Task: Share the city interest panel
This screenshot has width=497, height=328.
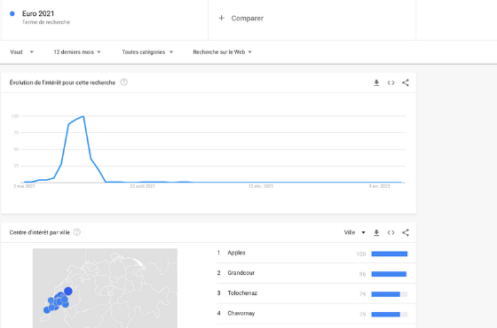Action: point(406,232)
